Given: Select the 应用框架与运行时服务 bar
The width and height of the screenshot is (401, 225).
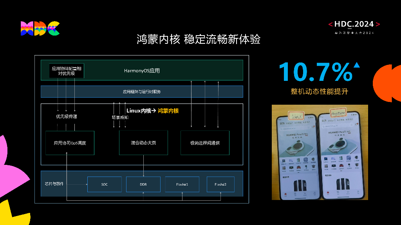Looking at the screenshot, I should (x=142, y=91).
